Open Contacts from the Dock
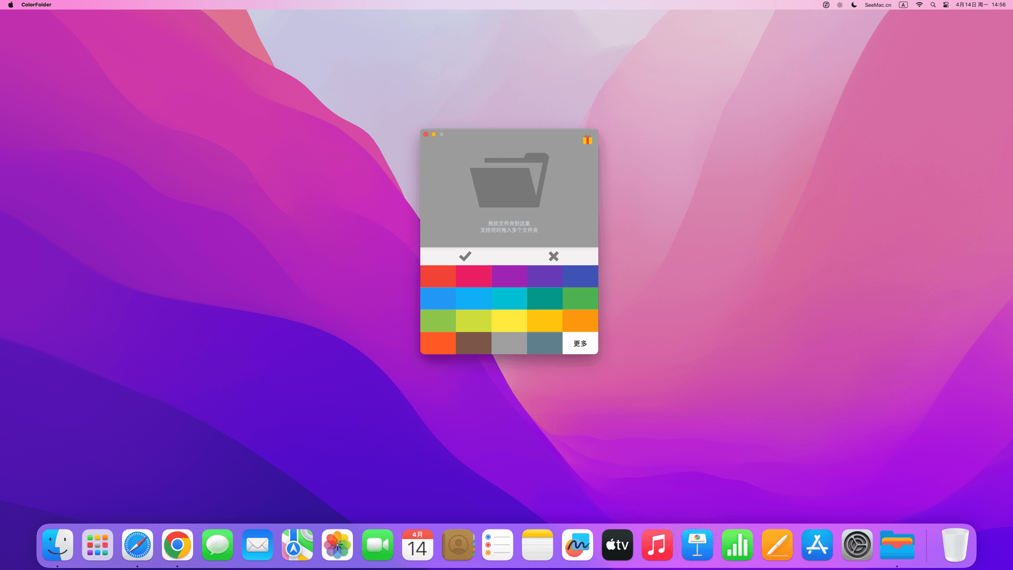Viewport: 1013px width, 570px height. (457, 545)
